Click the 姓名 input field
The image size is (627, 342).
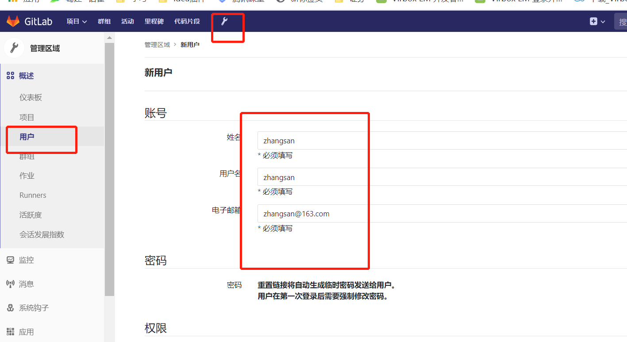(x=442, y=141)
